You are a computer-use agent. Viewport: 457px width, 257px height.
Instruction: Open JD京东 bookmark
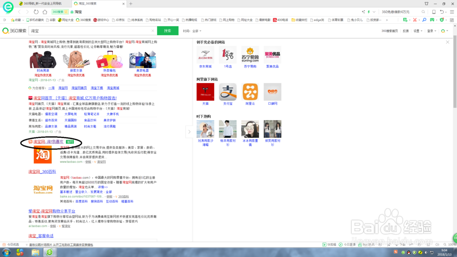click(x=118, y=20)
